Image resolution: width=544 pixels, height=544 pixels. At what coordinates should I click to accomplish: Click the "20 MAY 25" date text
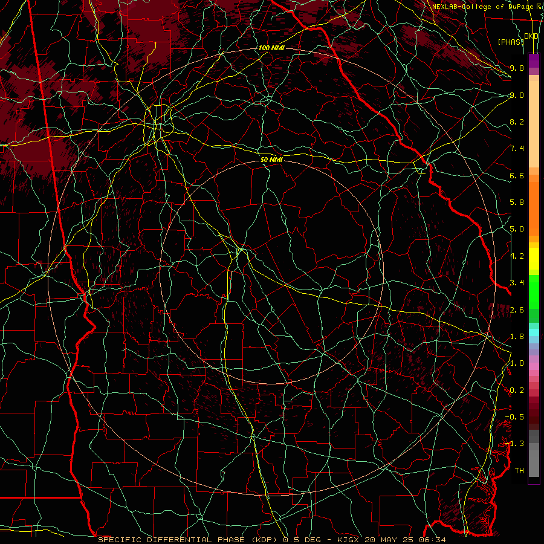[387, 540]
